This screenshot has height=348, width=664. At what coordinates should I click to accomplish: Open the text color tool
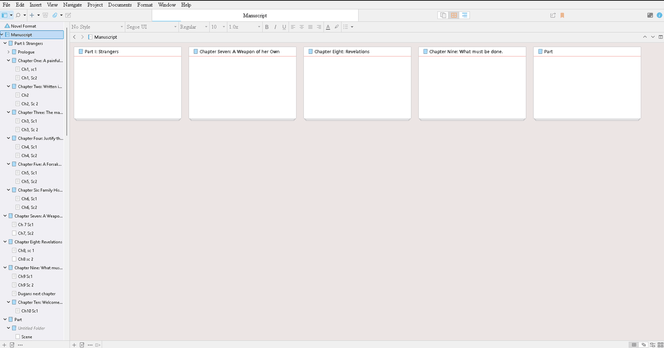click(x=328, y=27)
